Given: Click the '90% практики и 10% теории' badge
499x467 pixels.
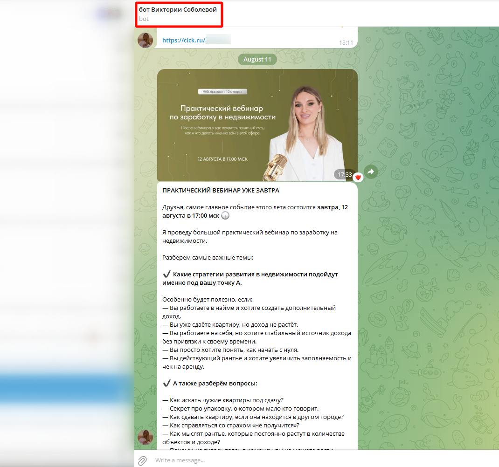Looking at the screenshot, I should [x=222, y=92].
